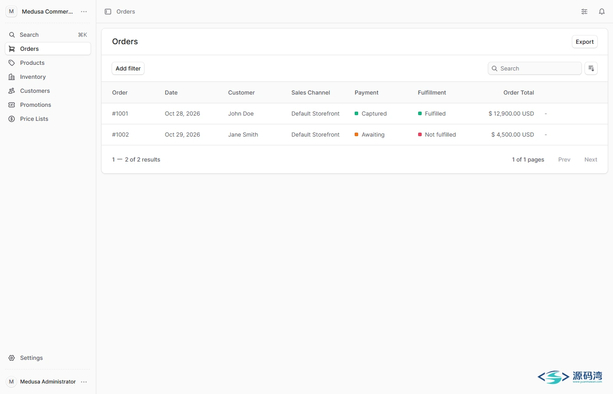Click the sidebar Search magnifier icon
Image resolution: width=613 pixels, height=394 pixels.
point(12,35)
